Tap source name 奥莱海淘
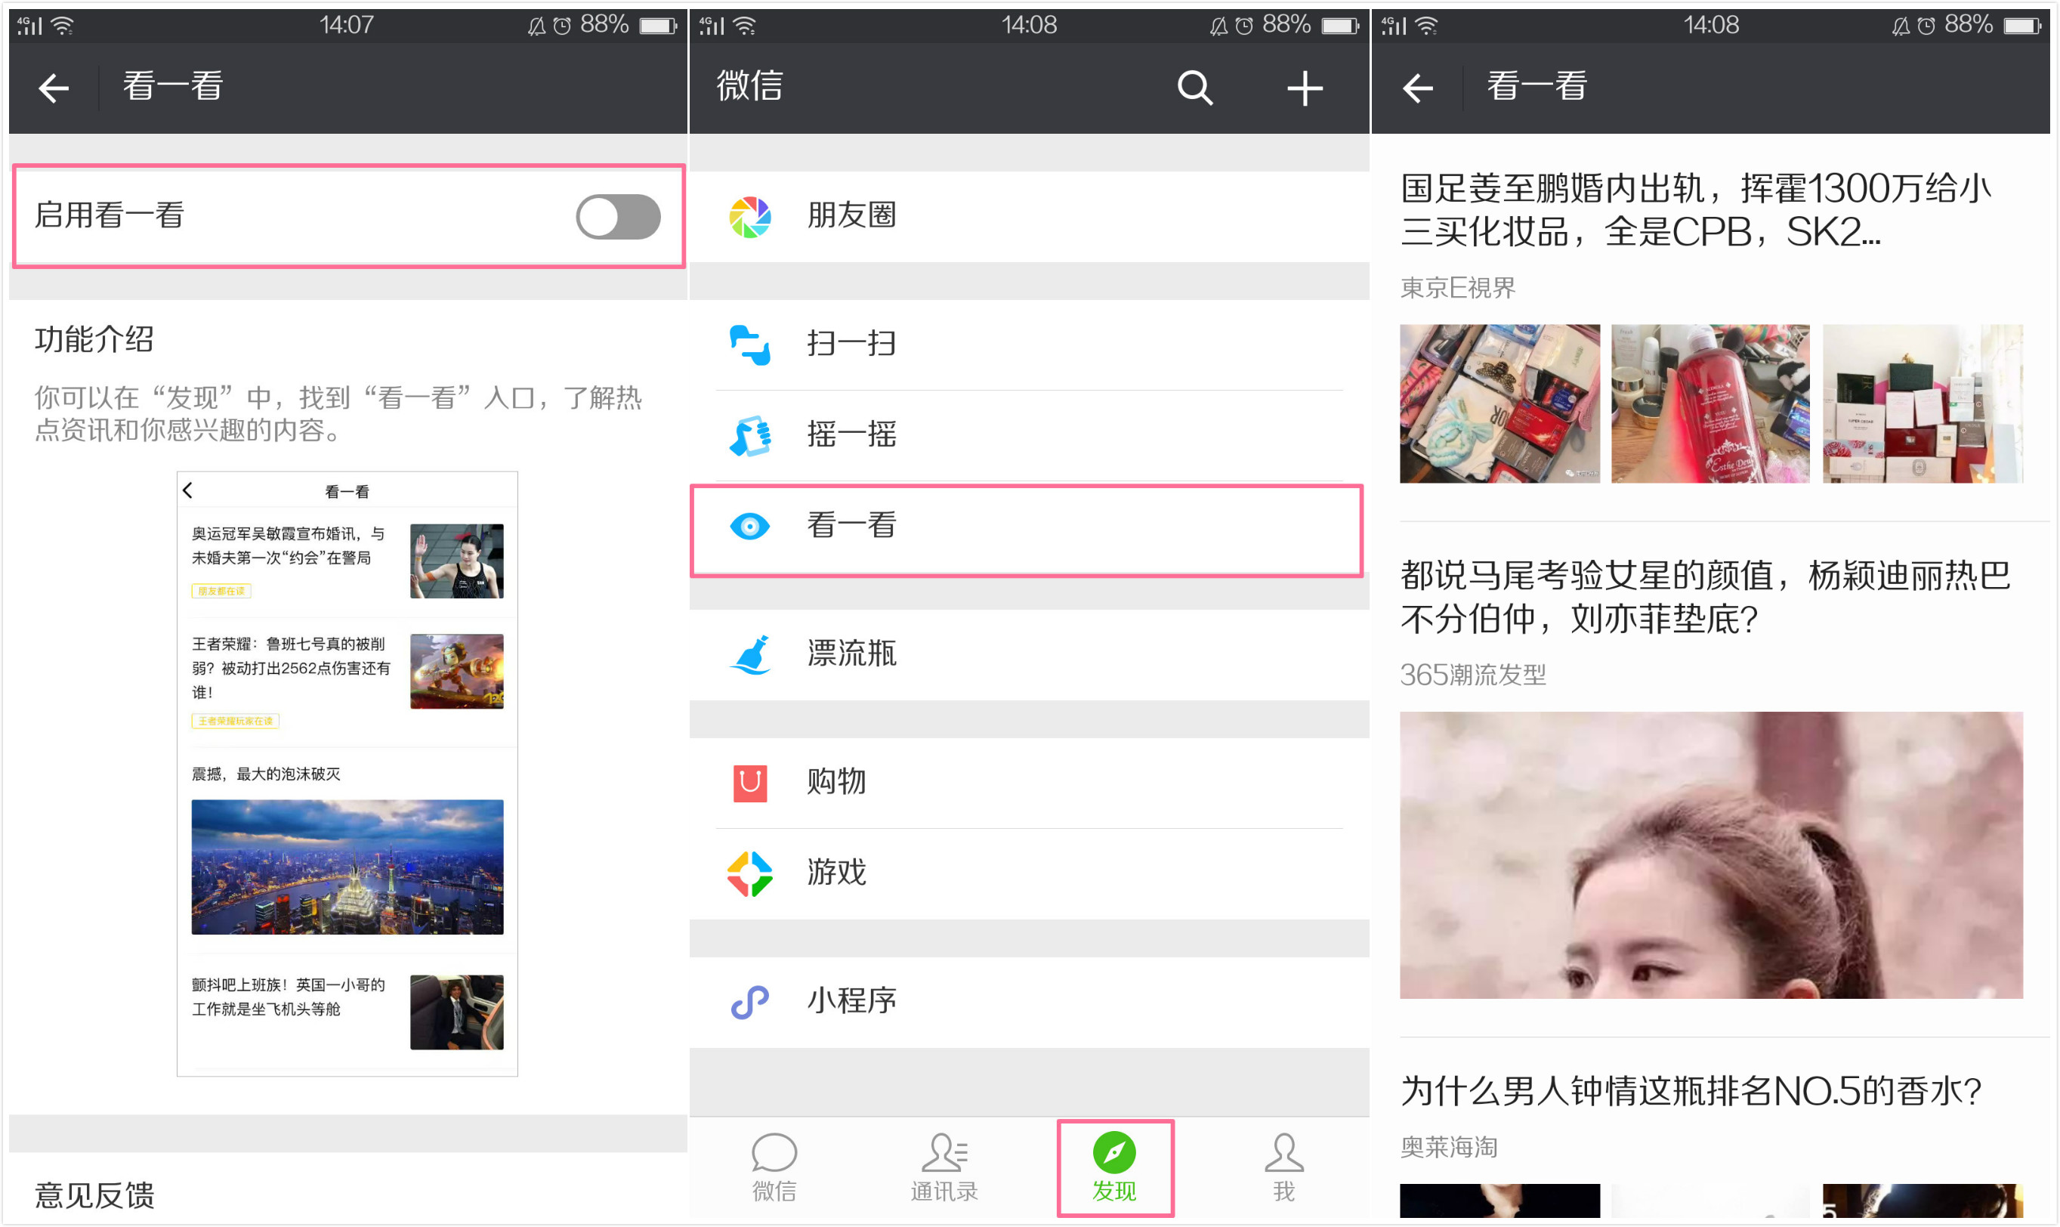Viewport: 2060px width, 1227px height. tap(1448, 1148)
